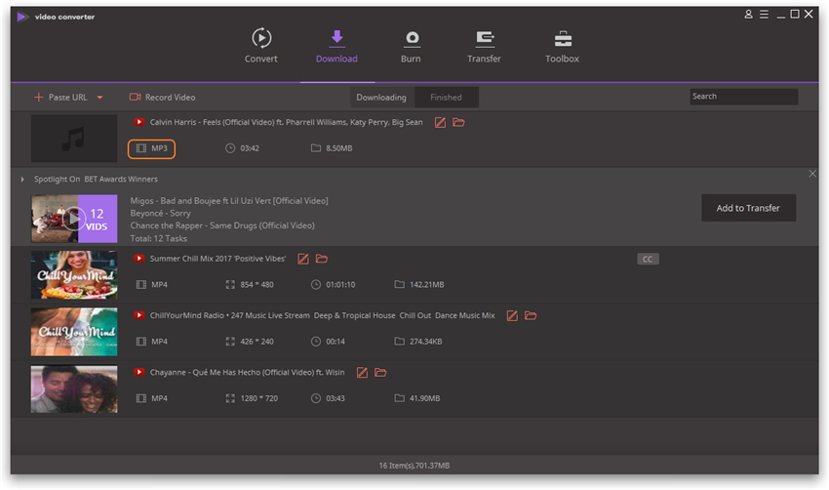Click MP4 format icon in Chayanne row
The height and width of the screenshot is (490, 829).
(141, 398)
